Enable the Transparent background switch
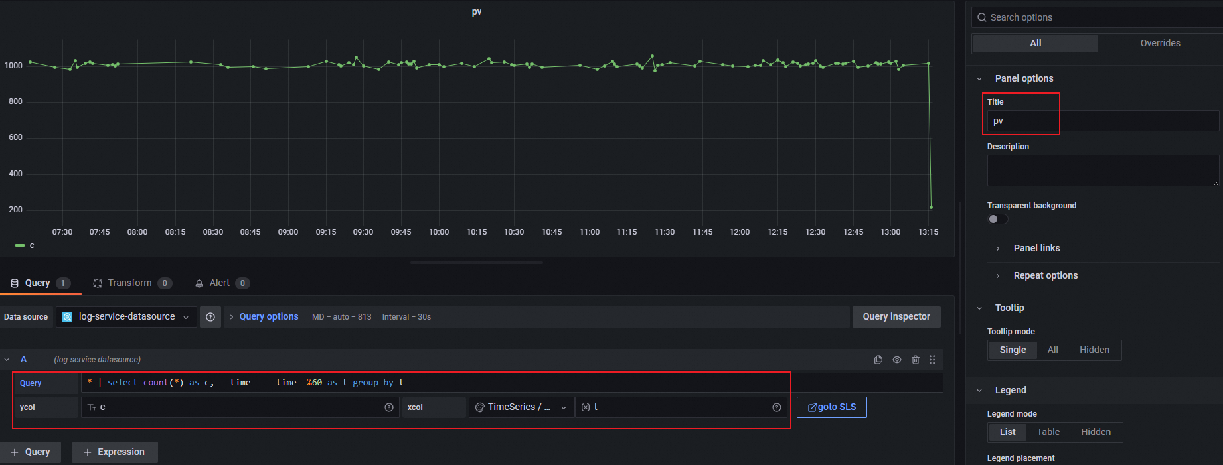Screen dimensions: 1223x465 [x=997, y=219]
